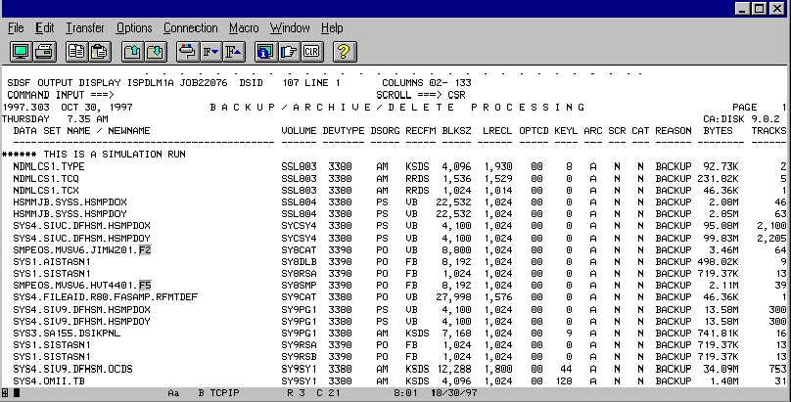Open the Connection menu
Screen dimensions: 791x402
point(190,28)
